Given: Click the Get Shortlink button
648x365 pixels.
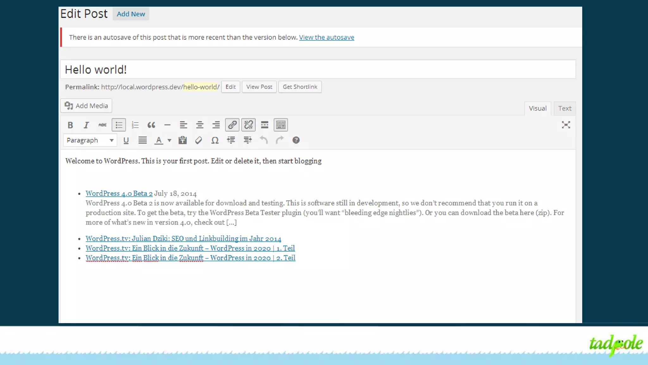Looking at the screenshot, I should (x=300, y=87).
